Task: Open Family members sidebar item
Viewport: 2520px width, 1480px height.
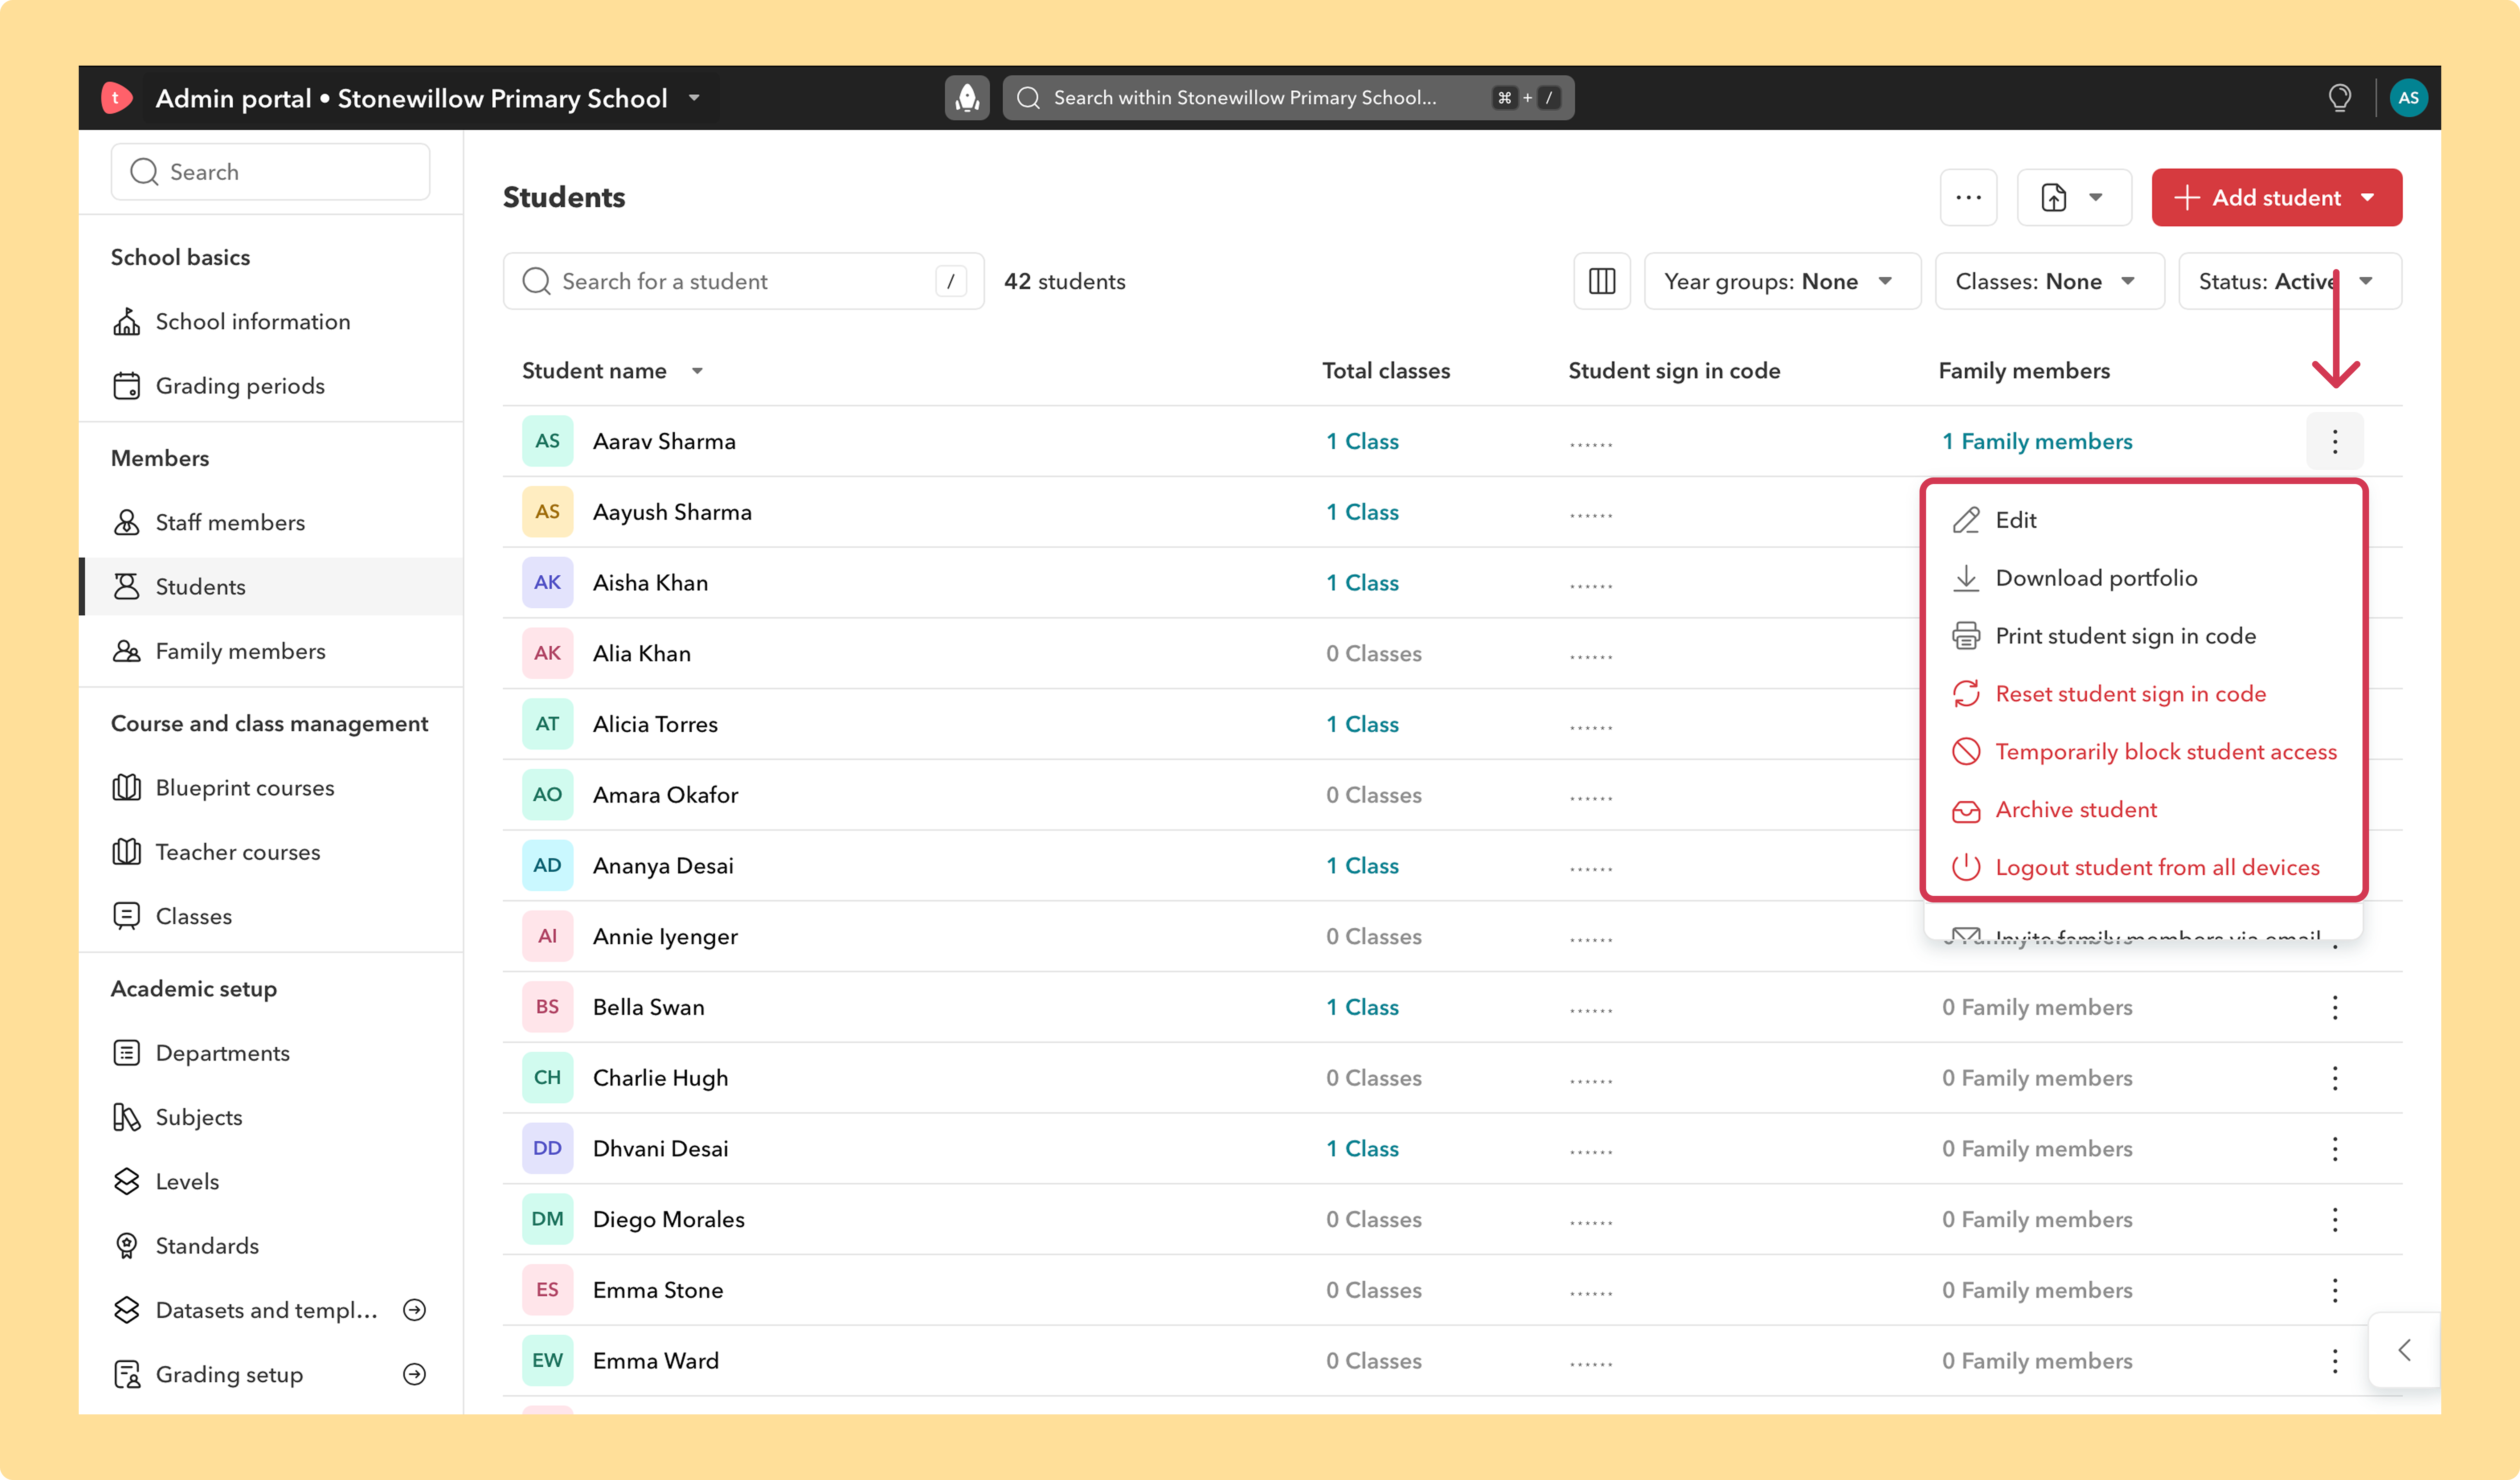Action: (271, 651)
